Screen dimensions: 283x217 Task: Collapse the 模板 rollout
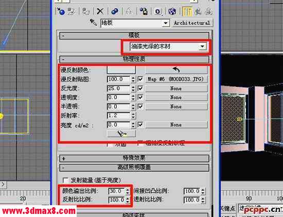(134, 35)
